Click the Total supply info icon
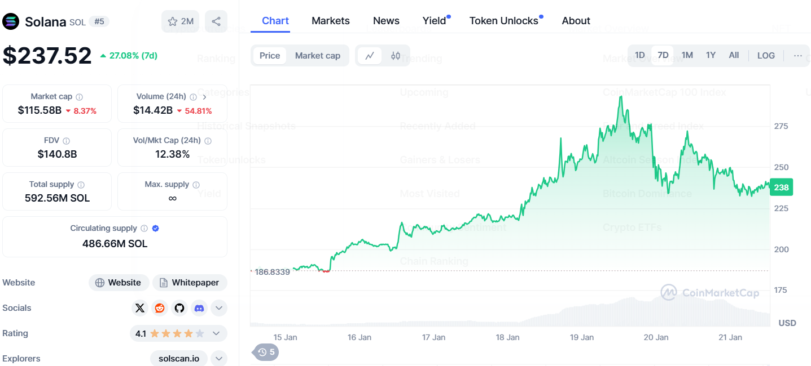811x366 pixels. 81,185
